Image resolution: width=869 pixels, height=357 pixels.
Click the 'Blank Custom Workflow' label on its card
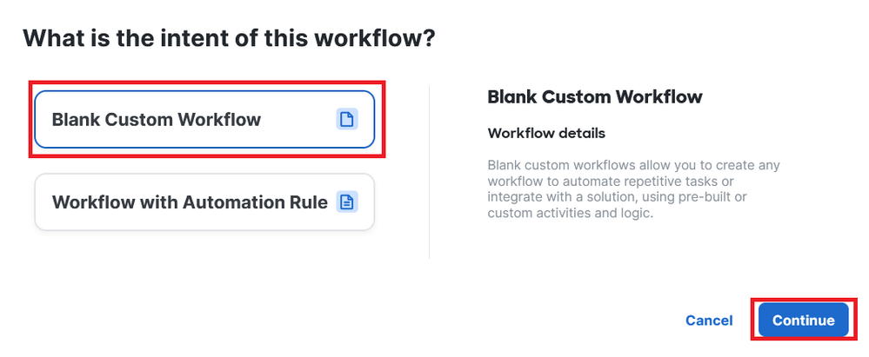pos(157,120)
